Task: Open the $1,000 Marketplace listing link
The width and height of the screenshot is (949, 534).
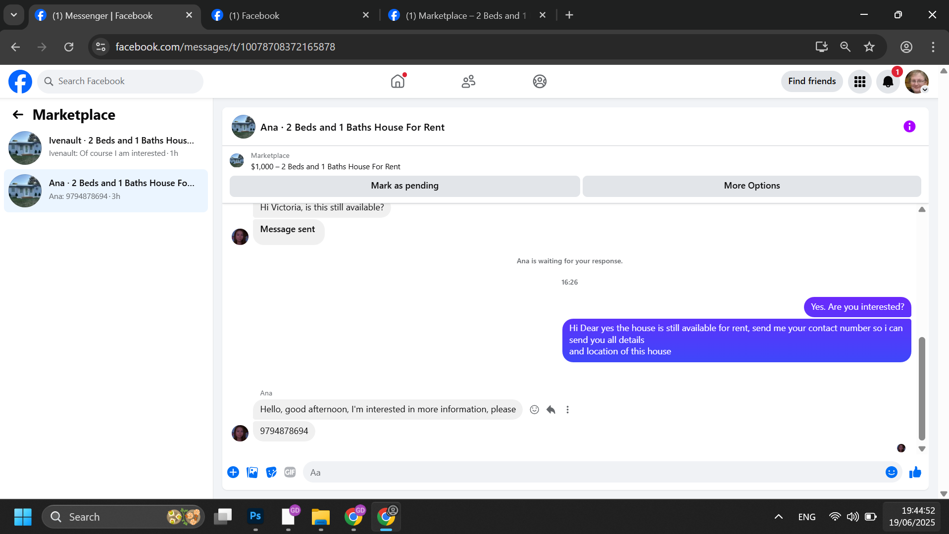Action: 325,167
